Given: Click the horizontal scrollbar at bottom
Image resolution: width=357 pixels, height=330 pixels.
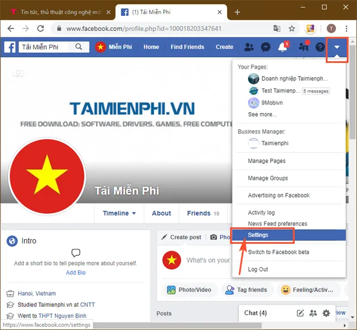Looking at the screenshot, I should pos(177,325).
